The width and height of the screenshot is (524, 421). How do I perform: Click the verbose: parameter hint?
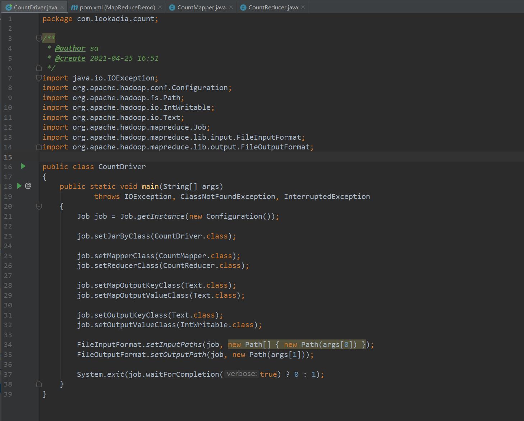(x=242, y=374)
